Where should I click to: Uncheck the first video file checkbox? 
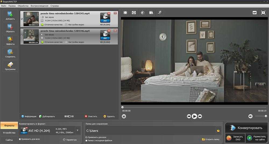point(22,19)
